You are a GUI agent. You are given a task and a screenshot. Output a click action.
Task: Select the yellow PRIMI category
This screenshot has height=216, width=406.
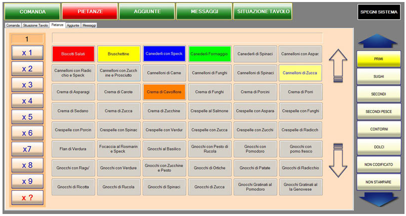click(378, 59)
